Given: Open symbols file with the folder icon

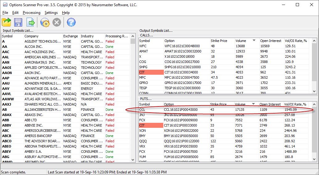Looking at the screenshot, I should pyautogui.click(x=6, y=22).
